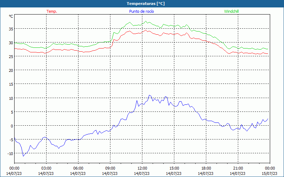Select the green Windchill legend label
The image size is (284, 177).
(231, 11)
